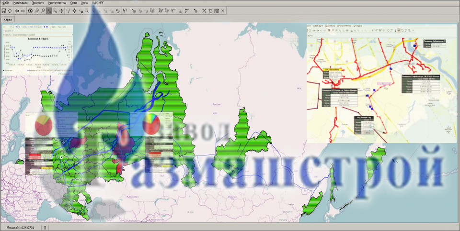This screenshot has height=231, width=460.
Task: Go forward with the right arrow icon
Action: coord(23,11)
